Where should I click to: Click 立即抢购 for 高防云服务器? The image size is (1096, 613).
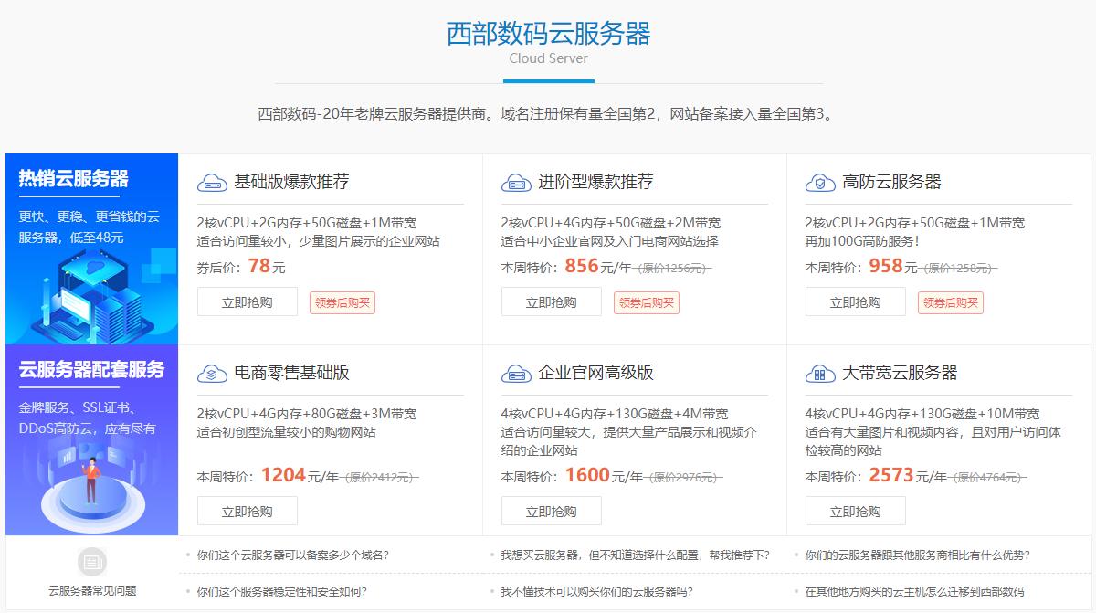pyautogui.click(x=856, y=302)
